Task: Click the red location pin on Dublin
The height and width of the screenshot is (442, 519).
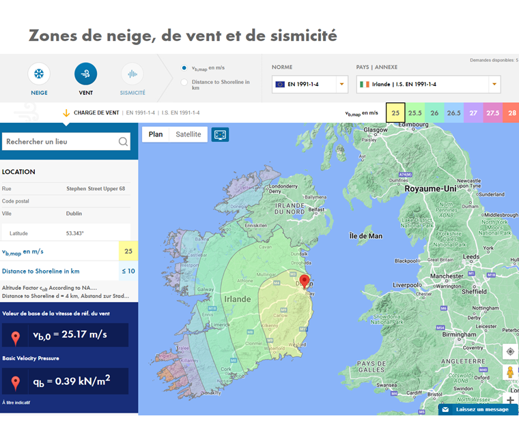Action: (304, 281)
